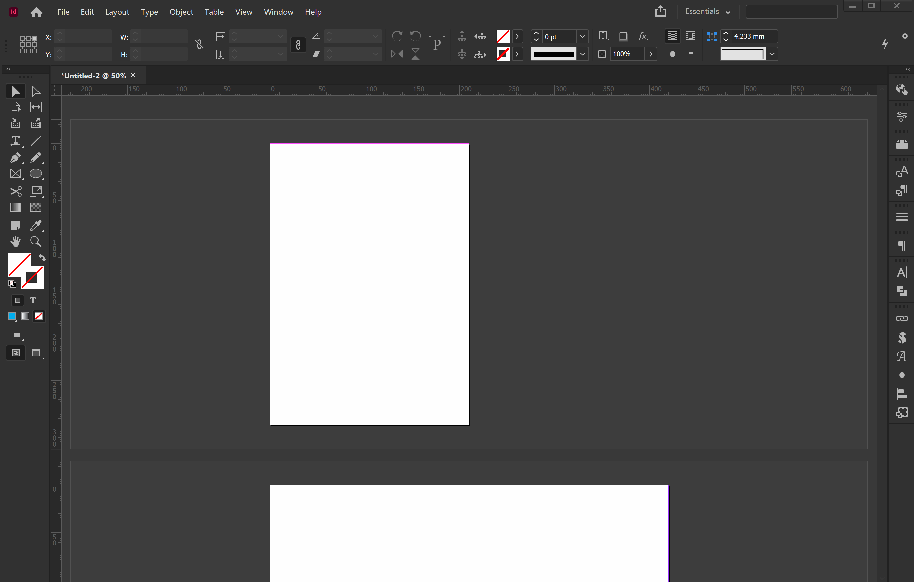Select the Gradient Swatch tool

pos(15,207)
